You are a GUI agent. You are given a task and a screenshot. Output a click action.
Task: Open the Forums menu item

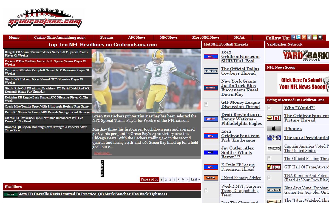pos(107,38)
